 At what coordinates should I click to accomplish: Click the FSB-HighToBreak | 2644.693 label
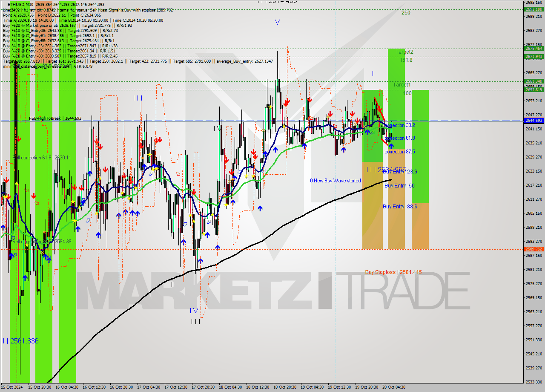click(x=55, y=118)
